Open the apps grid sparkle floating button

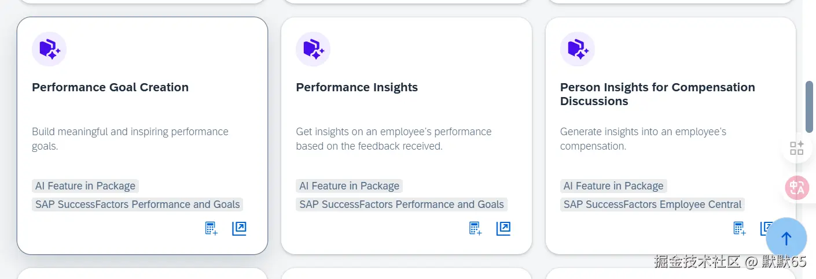[797, 148]
